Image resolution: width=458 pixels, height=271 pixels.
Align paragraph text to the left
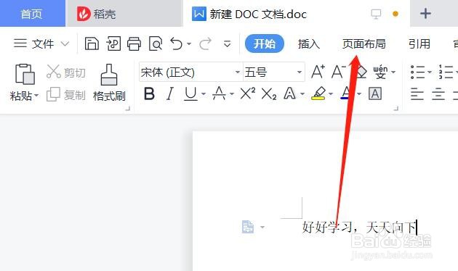click(x=417, y=94)
